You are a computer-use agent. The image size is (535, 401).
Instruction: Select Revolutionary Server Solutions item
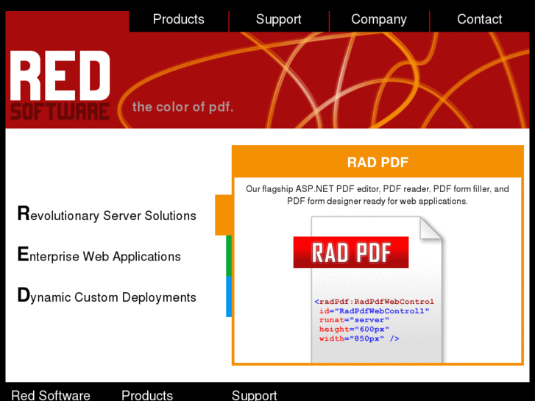[107, 214]
